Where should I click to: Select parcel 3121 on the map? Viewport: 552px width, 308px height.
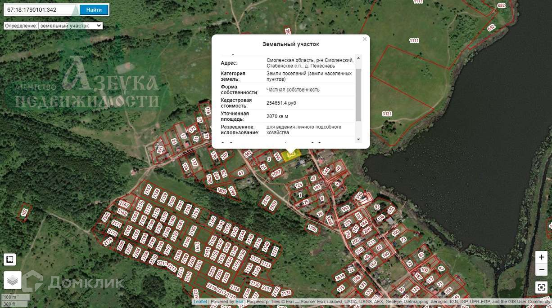pyautogui.click(x=387, y=114)
